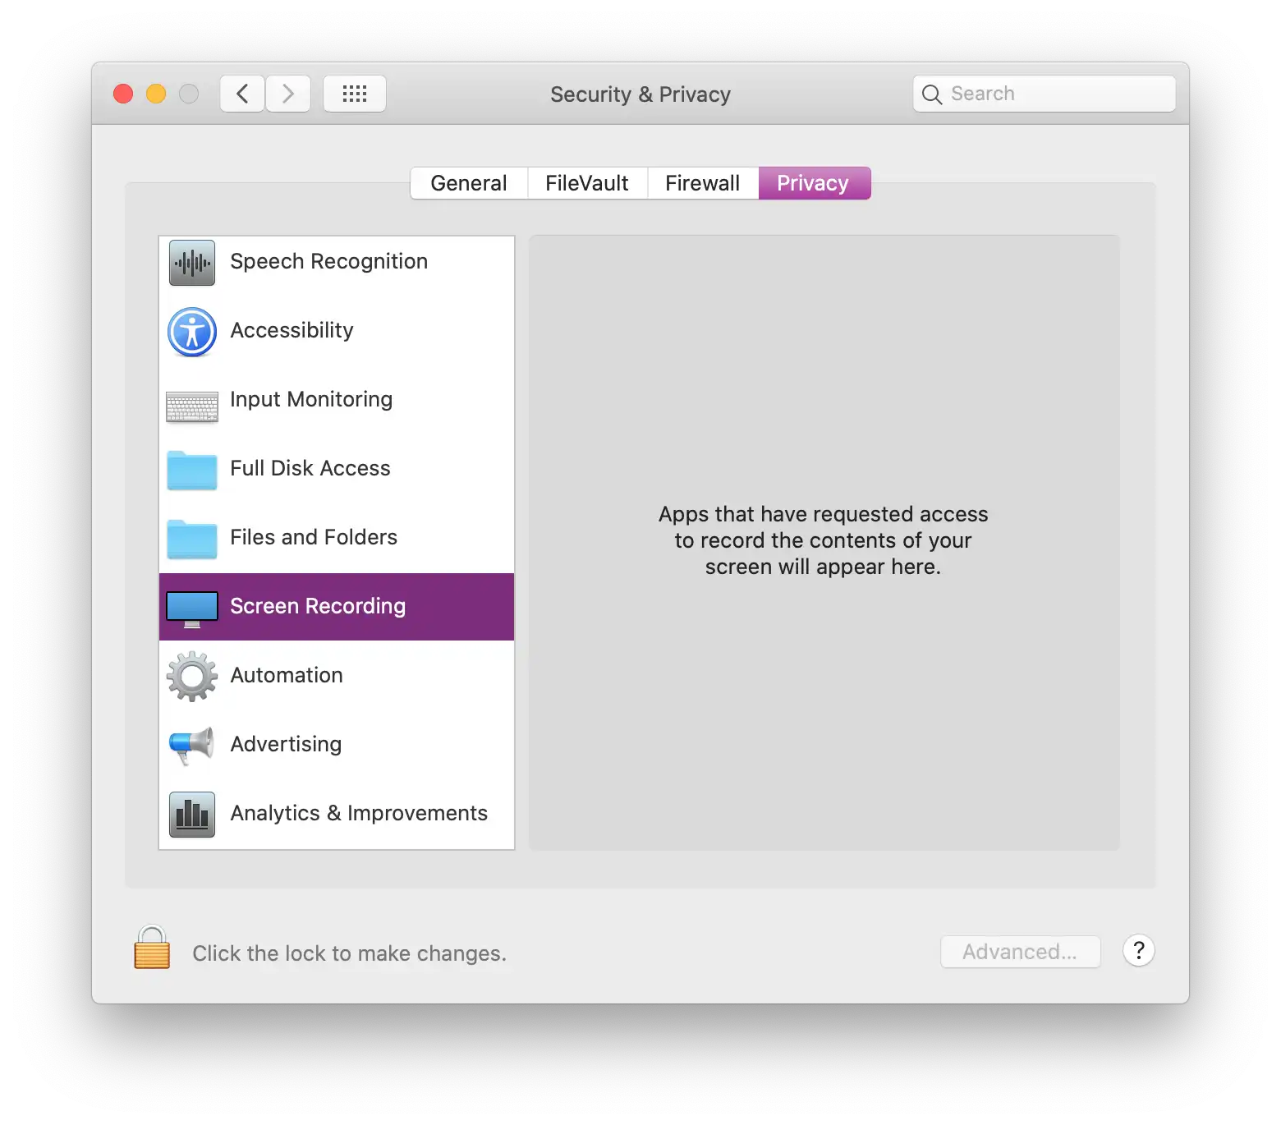Screen dimensions: 1281x1125
Task: Go back using the left navigation arrow
Action: 242,93
